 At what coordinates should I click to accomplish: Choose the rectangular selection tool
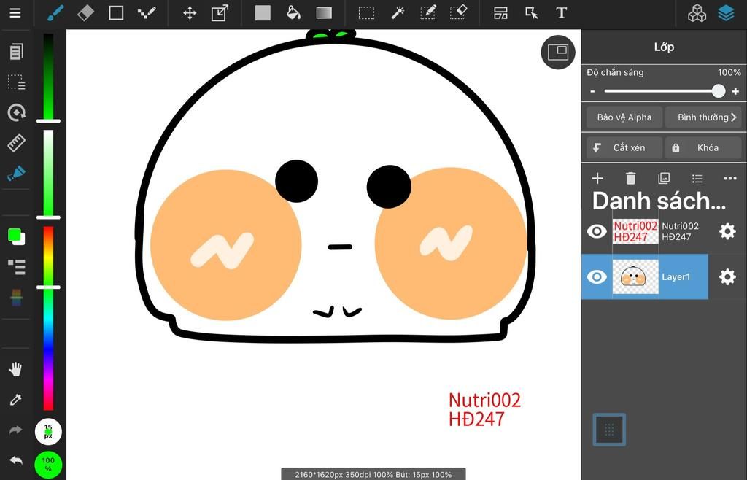pos(366,13)
